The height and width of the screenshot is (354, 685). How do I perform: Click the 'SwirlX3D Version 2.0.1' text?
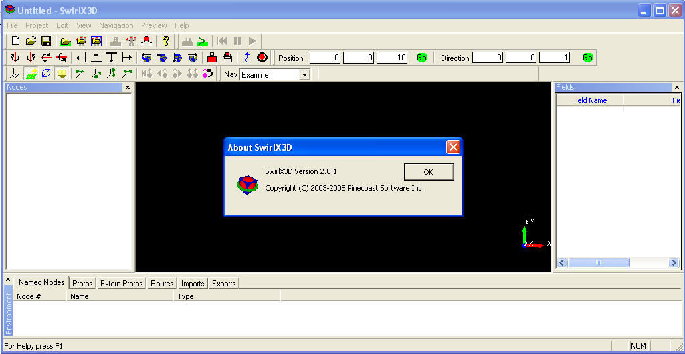pyautogui.click(x=301, y=171)
